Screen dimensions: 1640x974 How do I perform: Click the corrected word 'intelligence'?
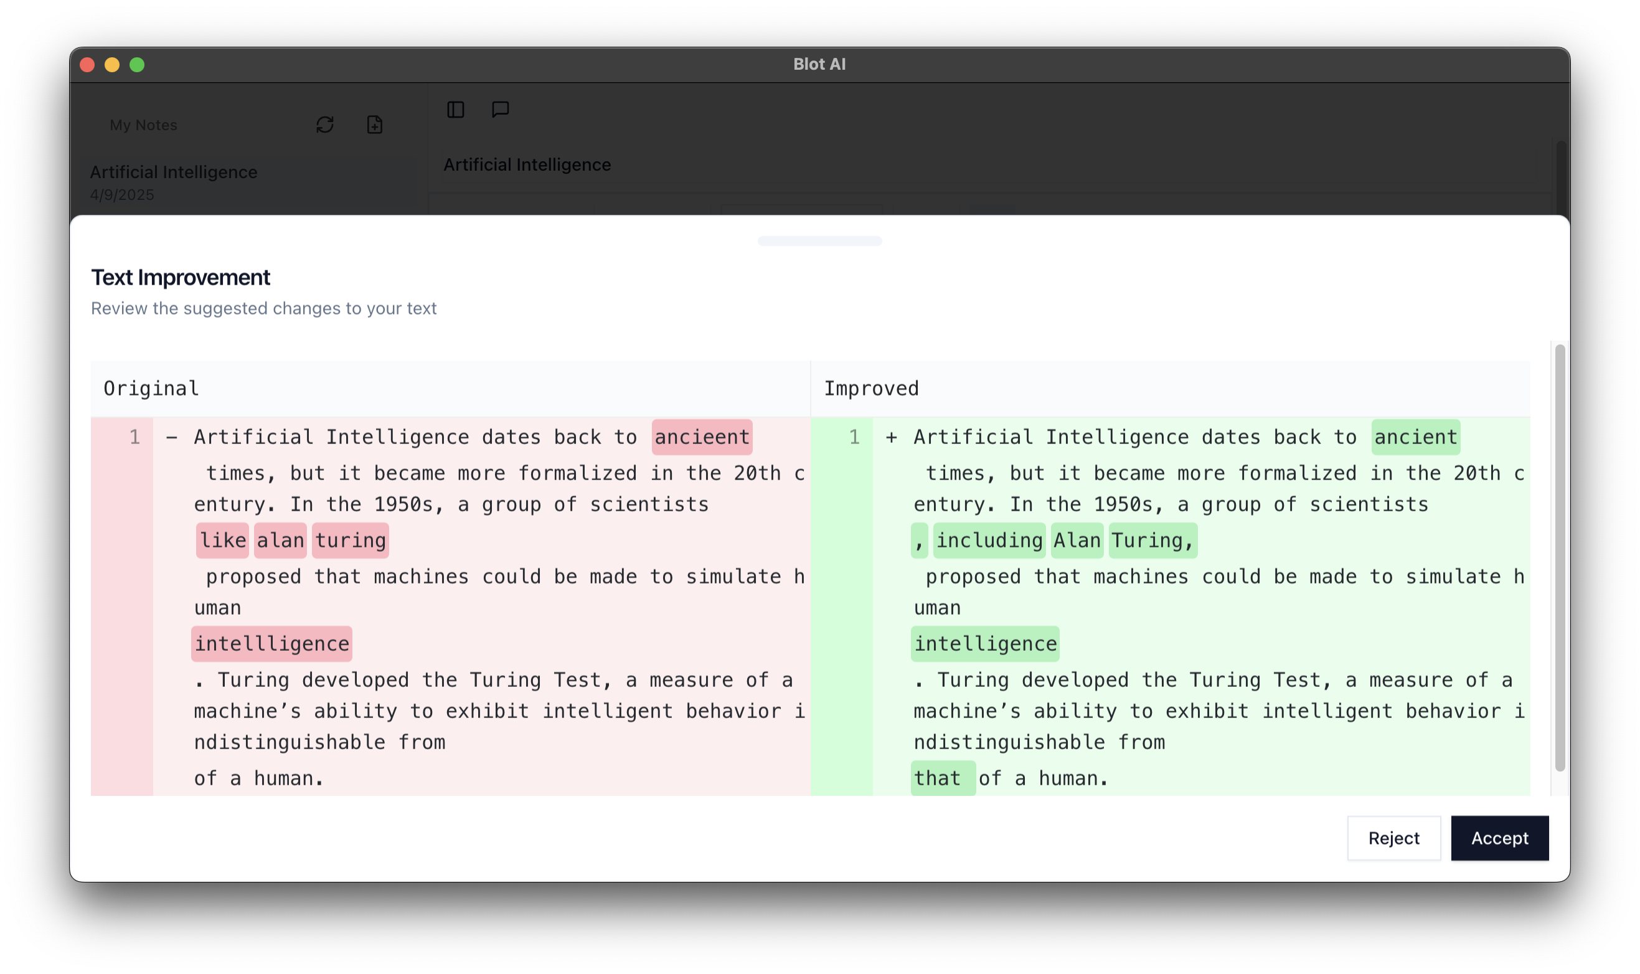[986, 644]
